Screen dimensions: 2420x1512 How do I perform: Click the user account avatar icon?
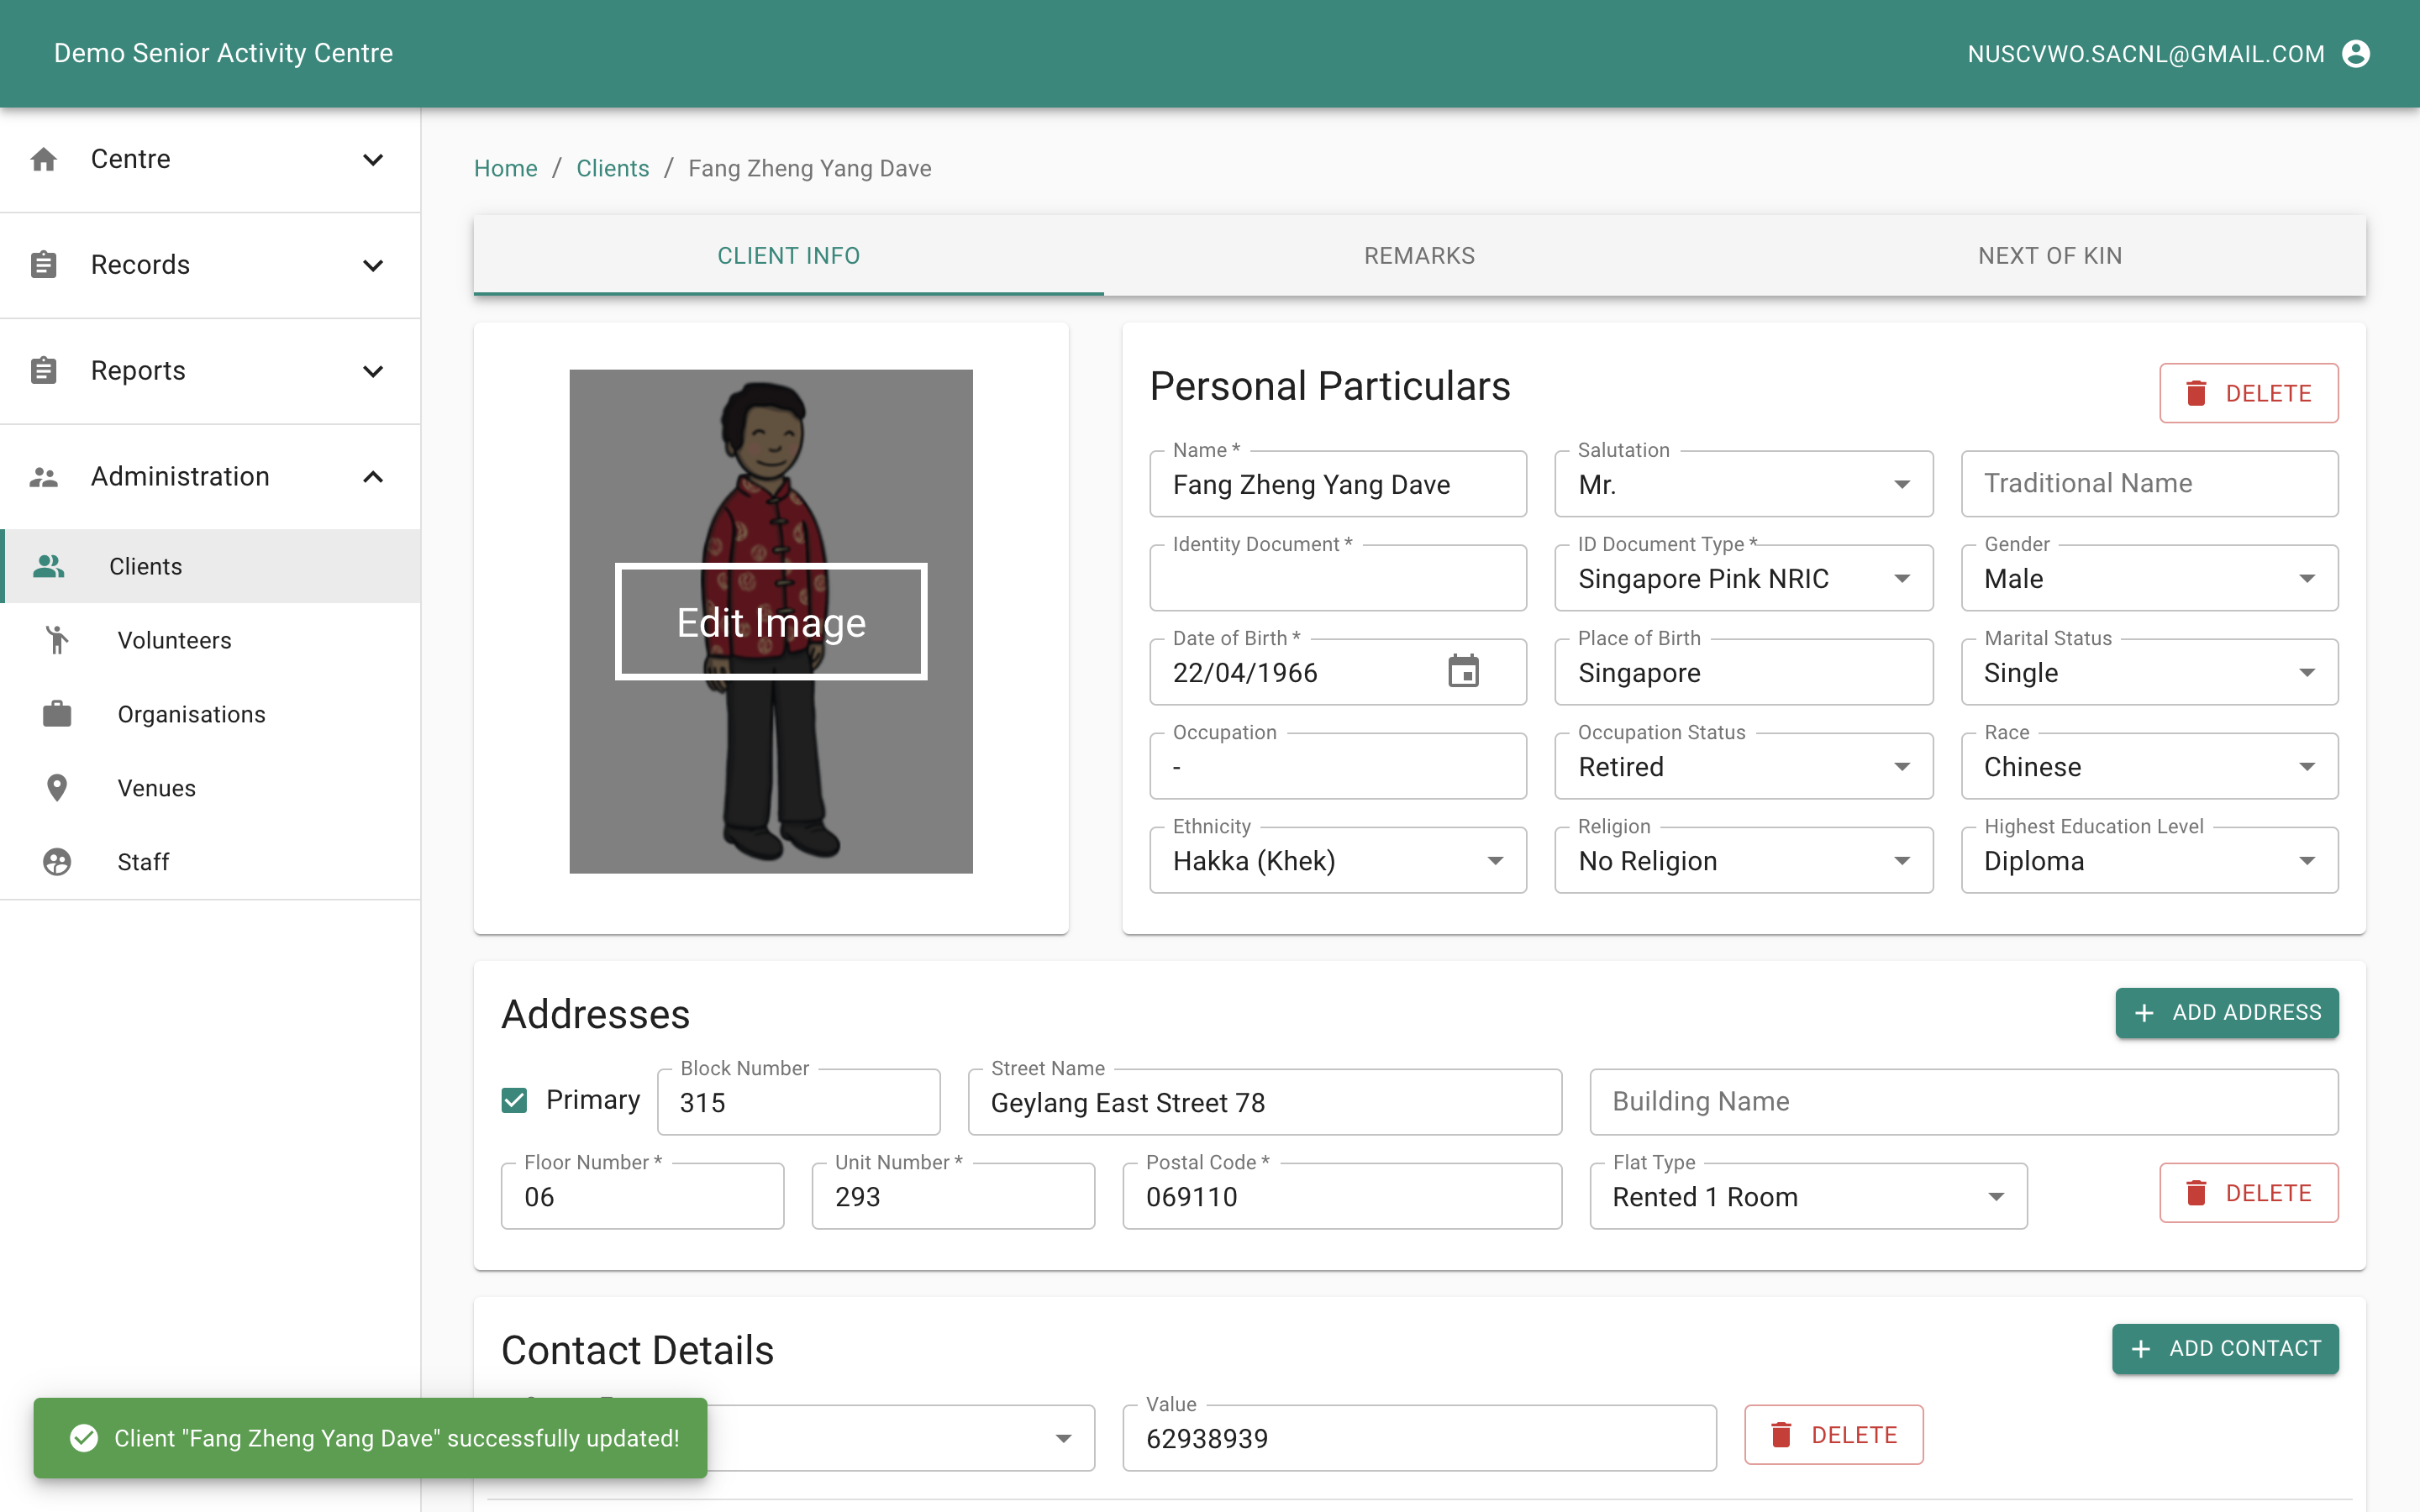click(x=2356, y=54)
